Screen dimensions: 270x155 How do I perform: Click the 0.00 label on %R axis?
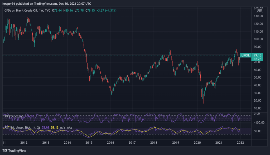pos(257,114)
